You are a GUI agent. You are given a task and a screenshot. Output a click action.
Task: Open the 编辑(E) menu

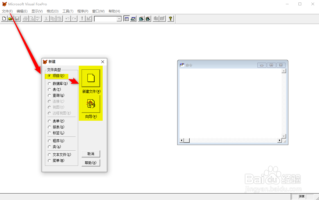(22, 11)
